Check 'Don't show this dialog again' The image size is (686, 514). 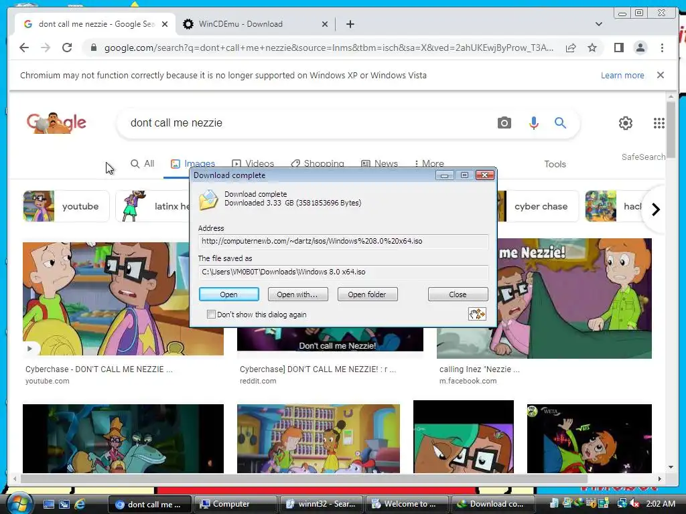pos(211,315)
